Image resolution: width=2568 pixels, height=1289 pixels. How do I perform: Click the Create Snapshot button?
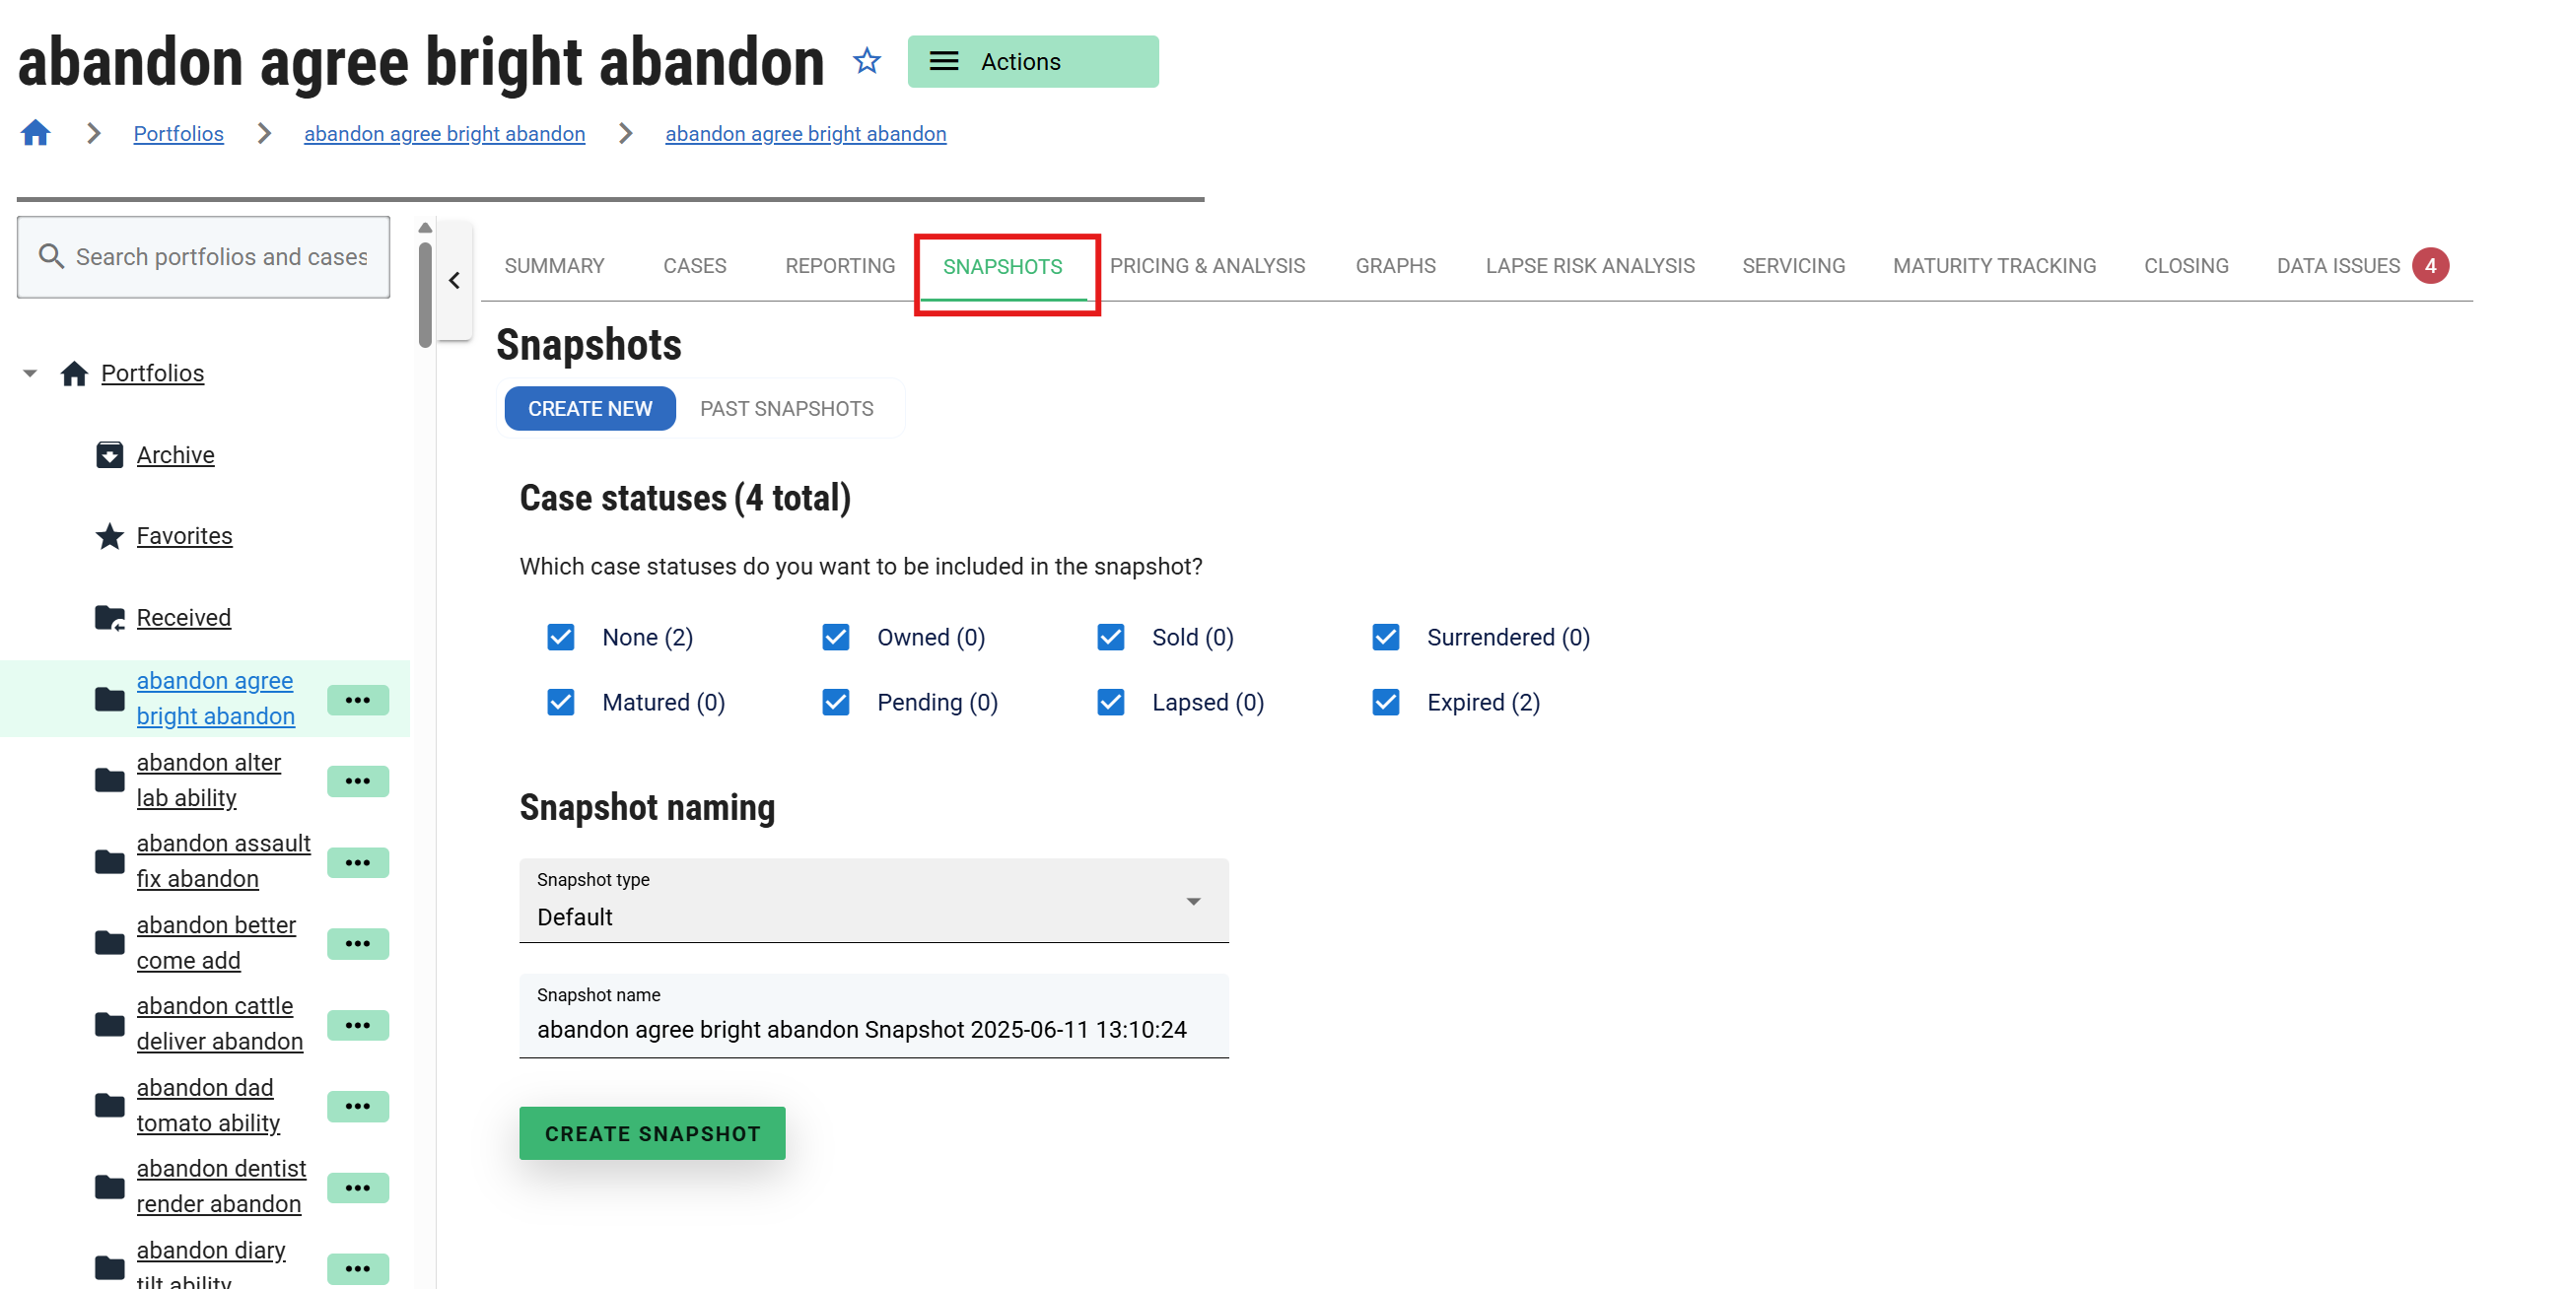[x=652, y=1133]
